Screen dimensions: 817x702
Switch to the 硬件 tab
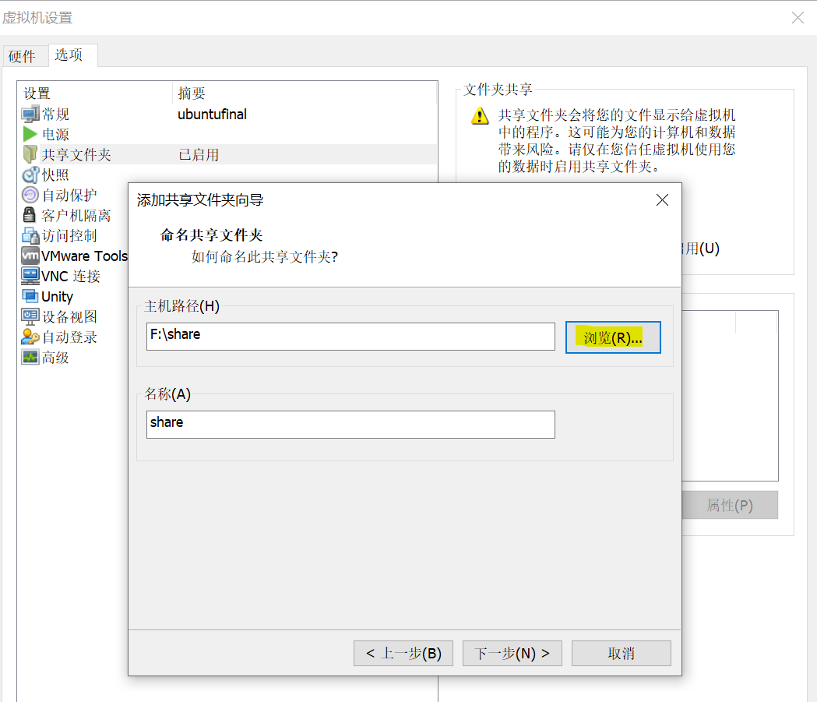coord(23,55)
